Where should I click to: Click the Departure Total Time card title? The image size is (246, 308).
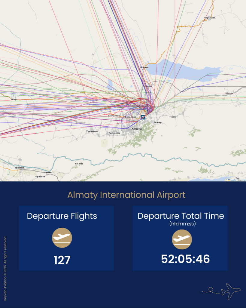click(x=181, y=216)
